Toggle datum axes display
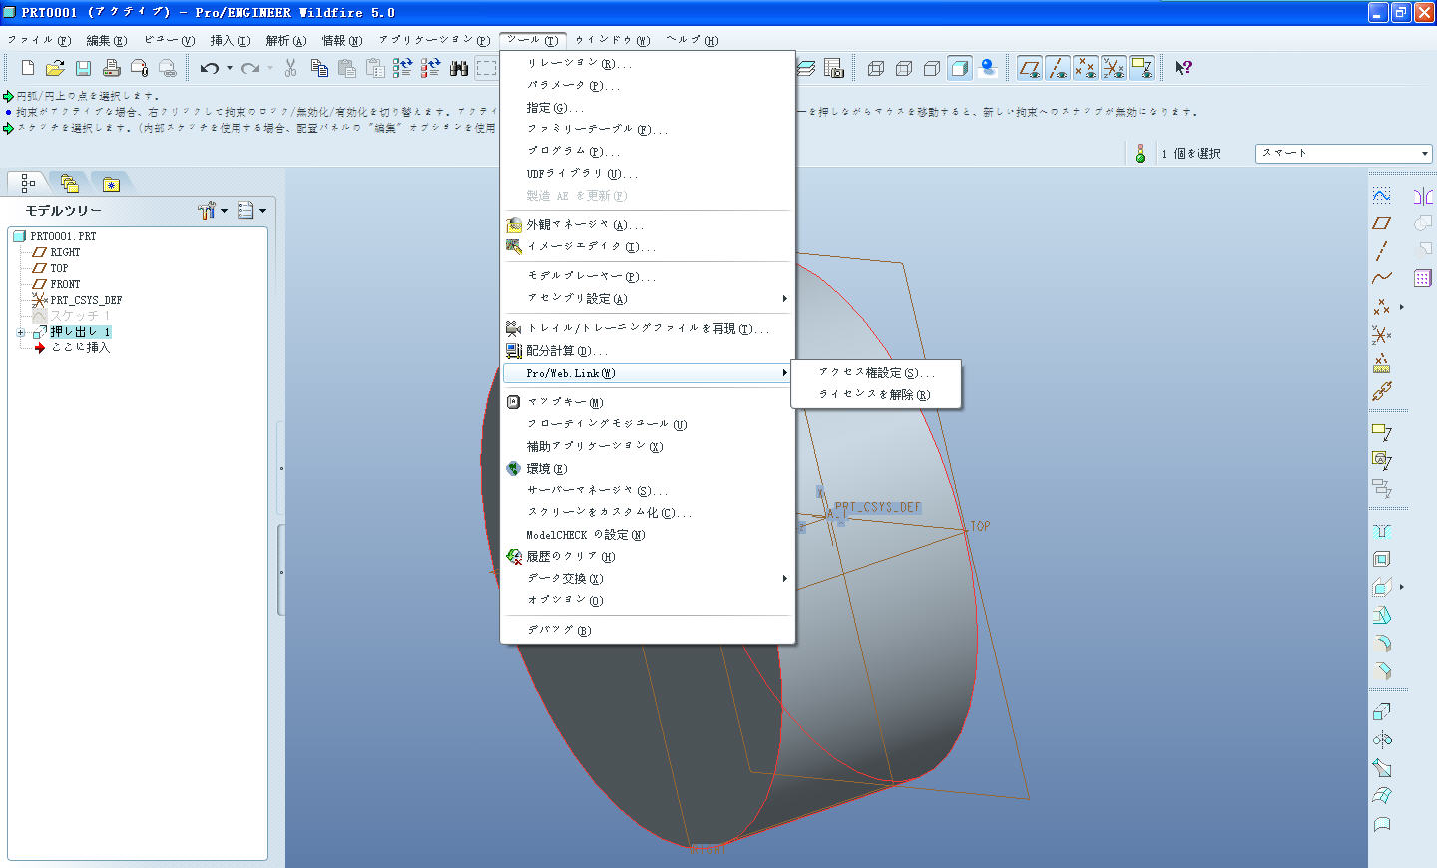The height and width of the screenshot is (868, 1437). [1058, 68]
